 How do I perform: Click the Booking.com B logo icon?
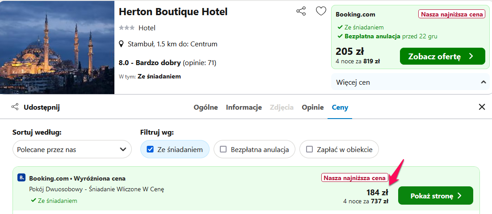tap(21, 178)
